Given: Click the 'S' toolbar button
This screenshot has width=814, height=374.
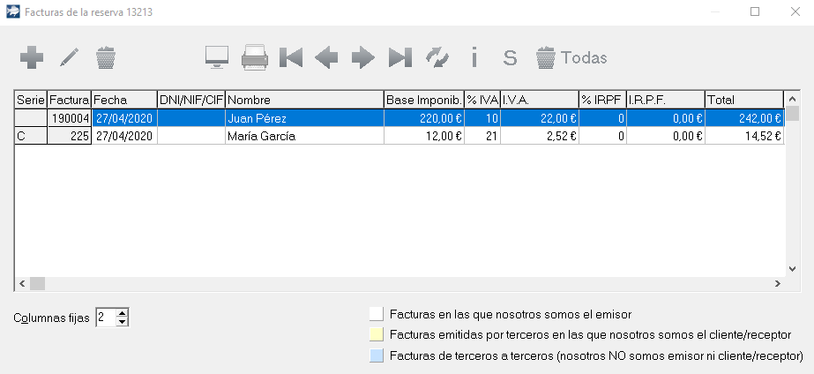Looking at the screenshot, I should (510, 58).
